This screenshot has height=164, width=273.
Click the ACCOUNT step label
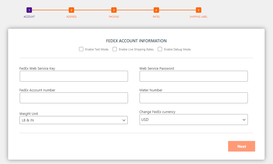(29, 17)
